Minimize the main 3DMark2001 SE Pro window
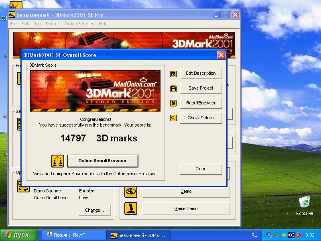 tap(216, 15)
